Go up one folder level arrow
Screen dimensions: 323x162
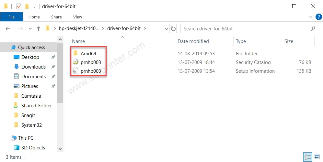(x=39, y=29)
